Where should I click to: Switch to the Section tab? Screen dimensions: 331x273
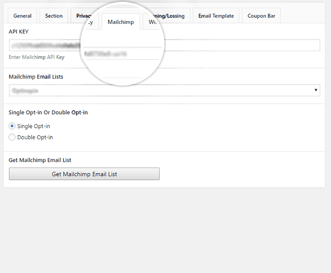54,16
